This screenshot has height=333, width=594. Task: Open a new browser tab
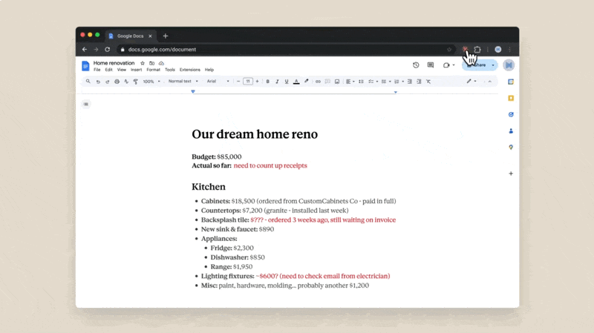[x=165, y=36]
